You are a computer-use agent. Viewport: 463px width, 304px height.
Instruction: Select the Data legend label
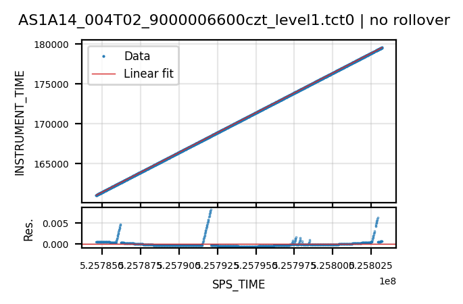(137, 56)
